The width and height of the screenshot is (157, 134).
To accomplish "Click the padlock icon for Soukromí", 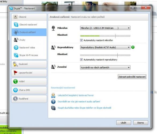I will [15, 64].
